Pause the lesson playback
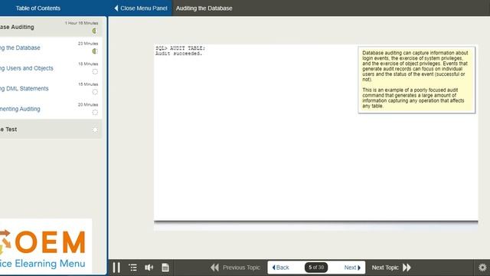The image size is (490, 276). pos(116,268)
